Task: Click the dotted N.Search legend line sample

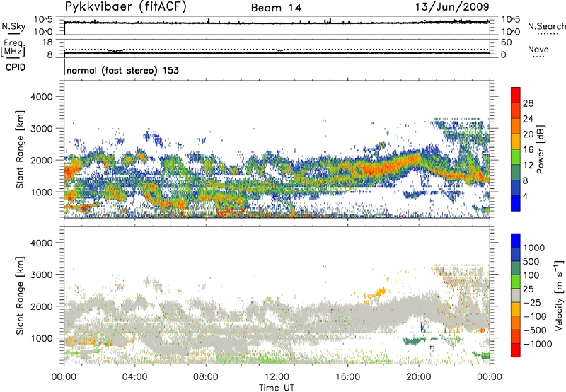Action: click(x=548, y=34)
